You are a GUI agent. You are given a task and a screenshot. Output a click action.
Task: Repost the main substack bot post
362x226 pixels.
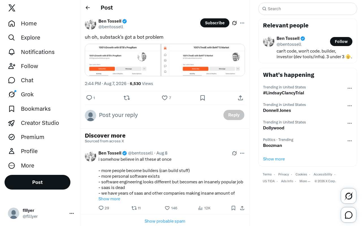[127, 98]
